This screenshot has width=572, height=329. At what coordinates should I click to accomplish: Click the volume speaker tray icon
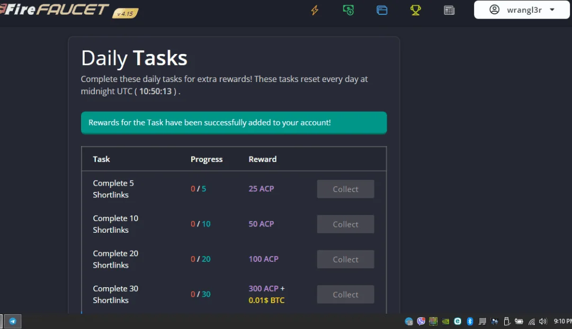[x=543, y=322]
